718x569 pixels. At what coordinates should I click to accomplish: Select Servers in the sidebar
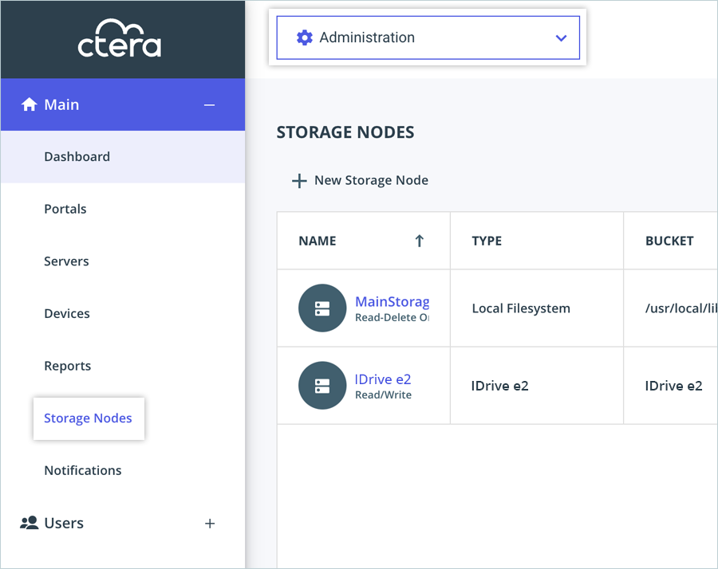66,261
